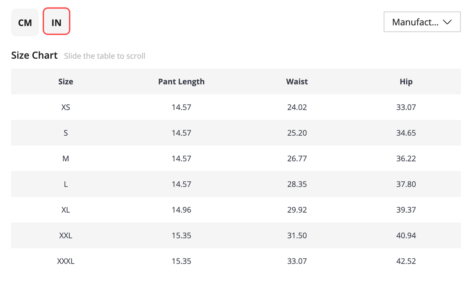Click the Hip column header

click(406, 82)
